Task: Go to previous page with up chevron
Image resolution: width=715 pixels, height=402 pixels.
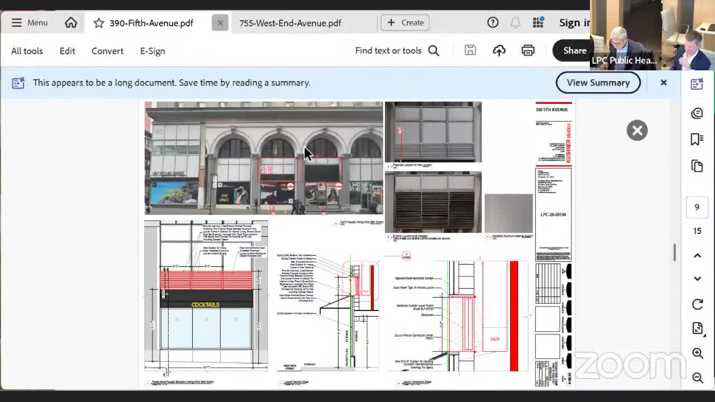Action: (697, 256)
